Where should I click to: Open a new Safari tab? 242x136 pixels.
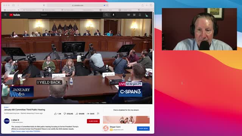pyautogui.click(x=147, y=5)
